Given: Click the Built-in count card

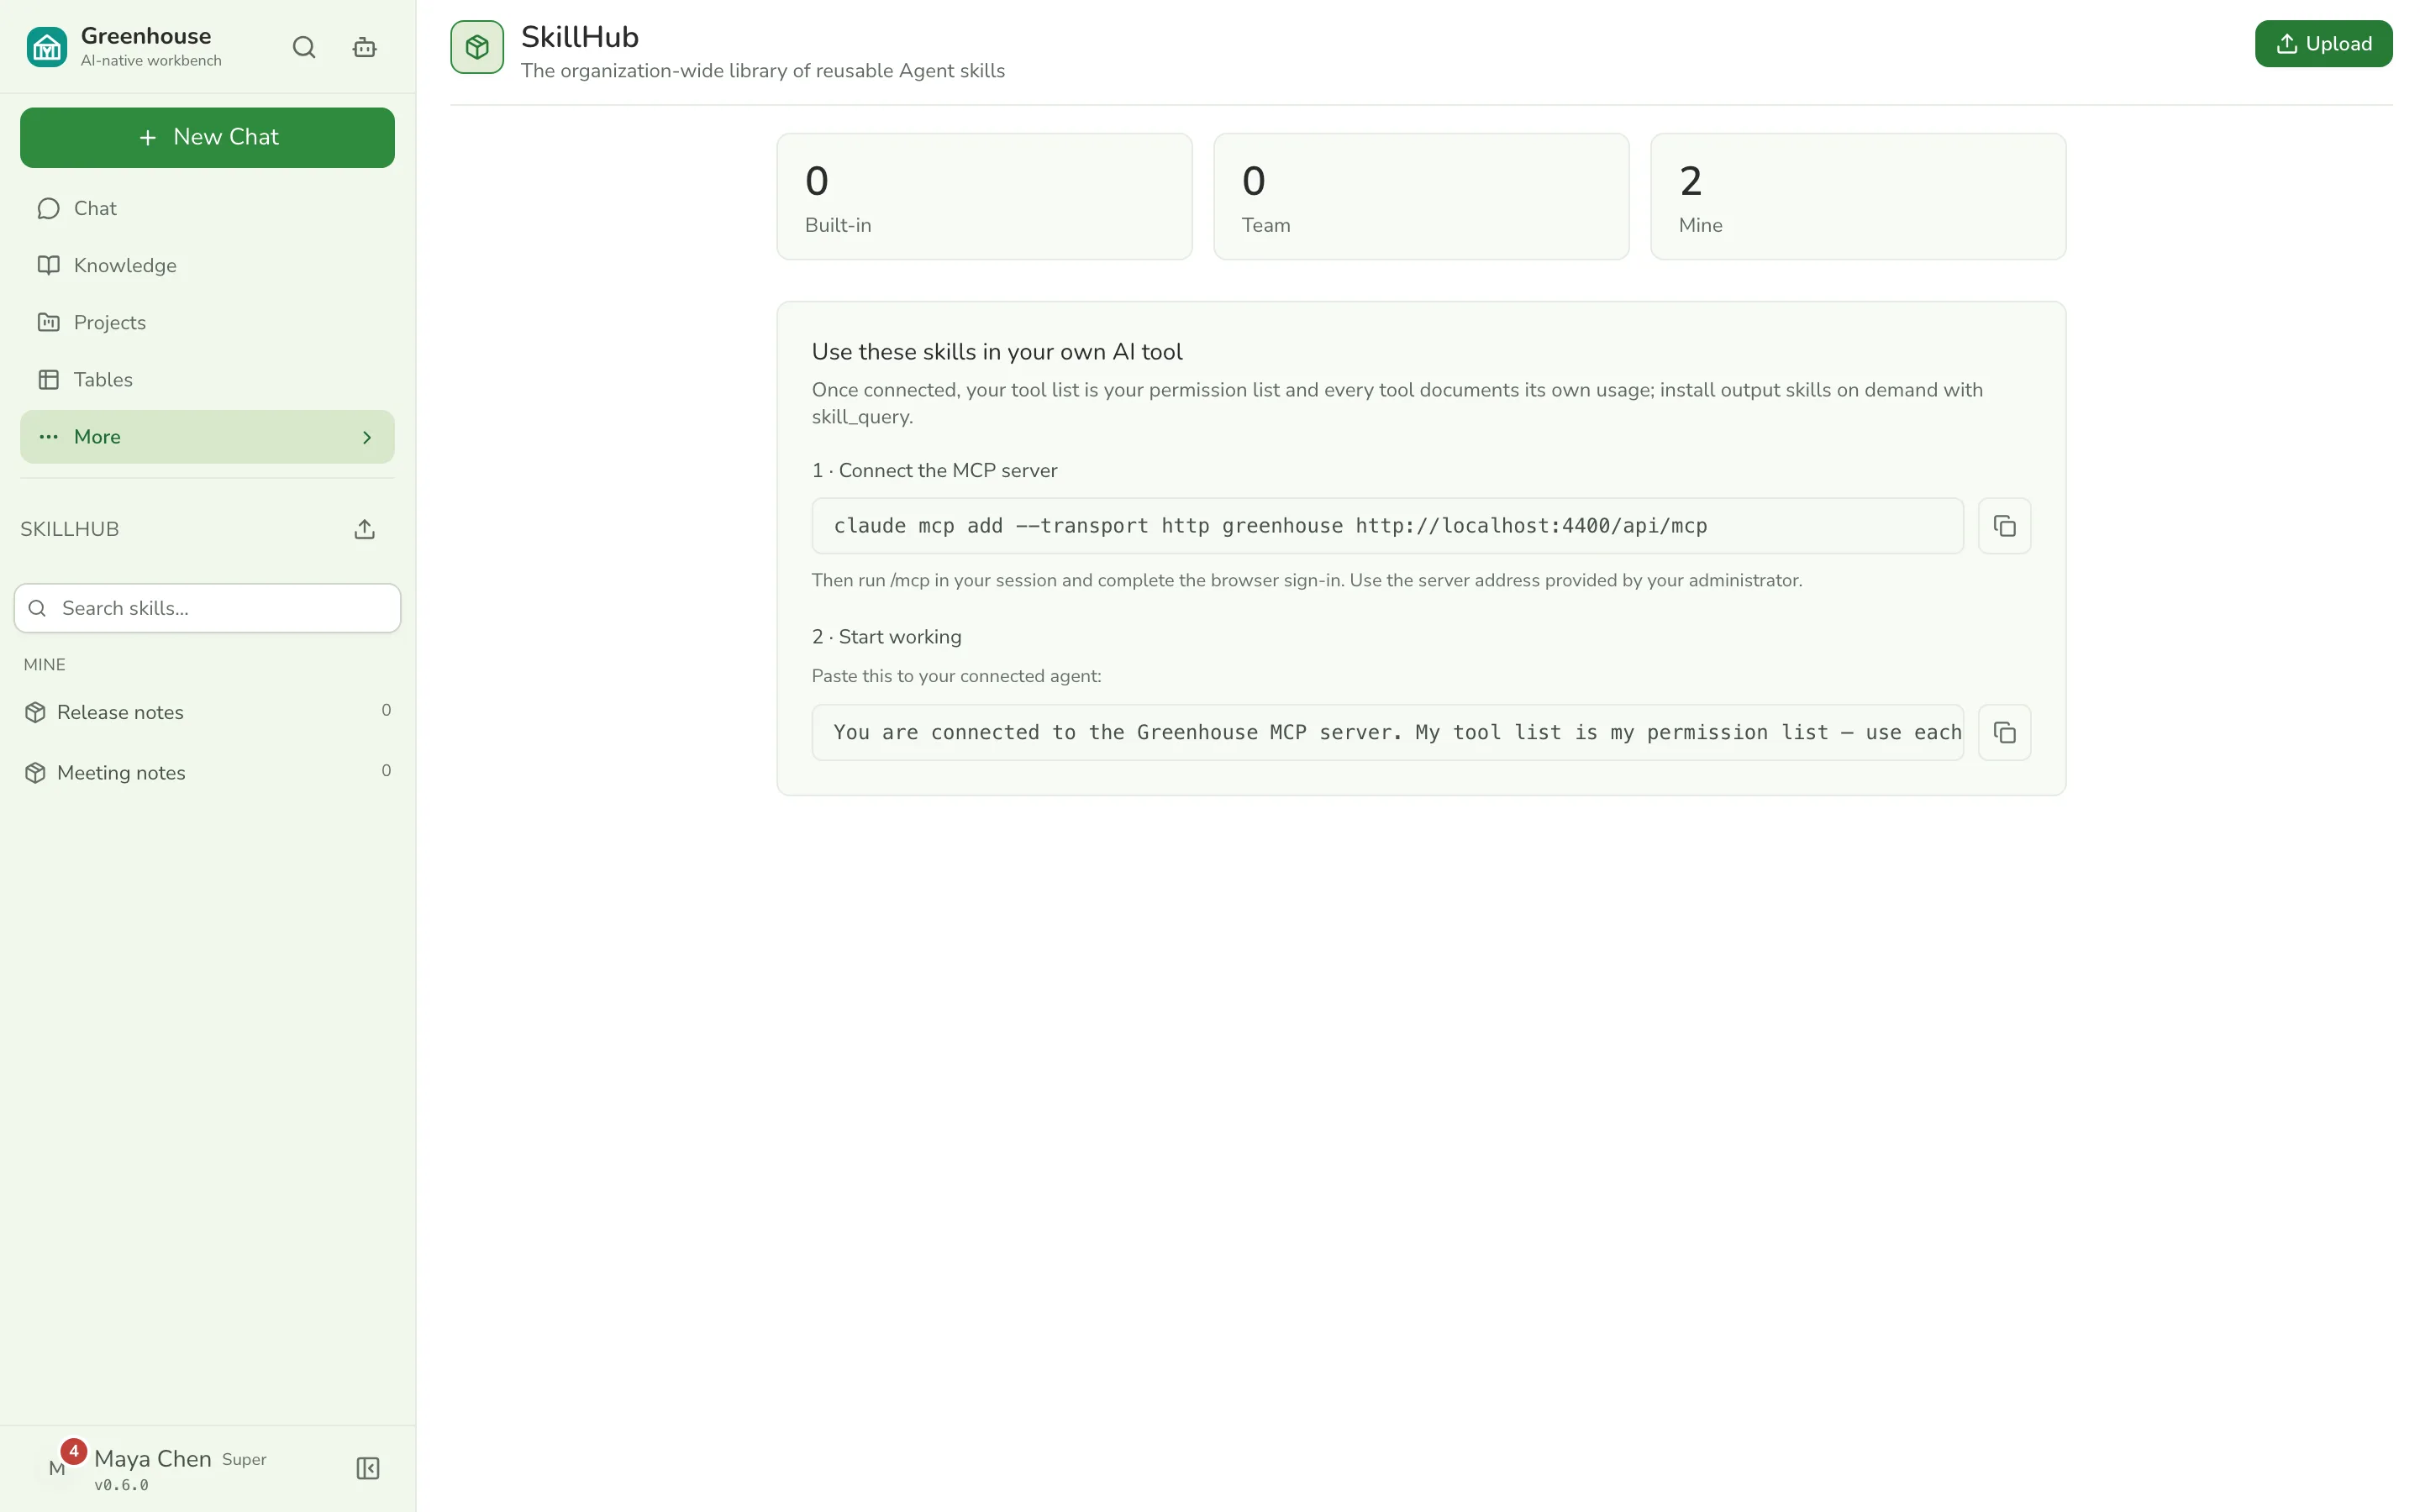Looking at the screenshot, I should coord(984,197).
